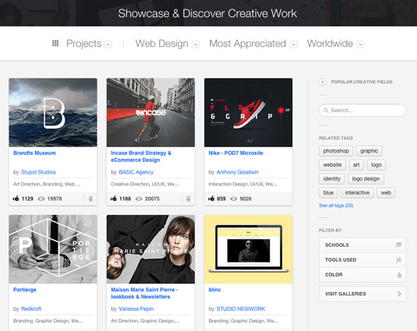Expand the Color filter

362,275
